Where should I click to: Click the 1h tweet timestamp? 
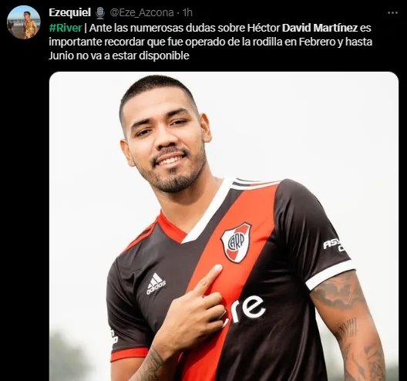[187, 12]
